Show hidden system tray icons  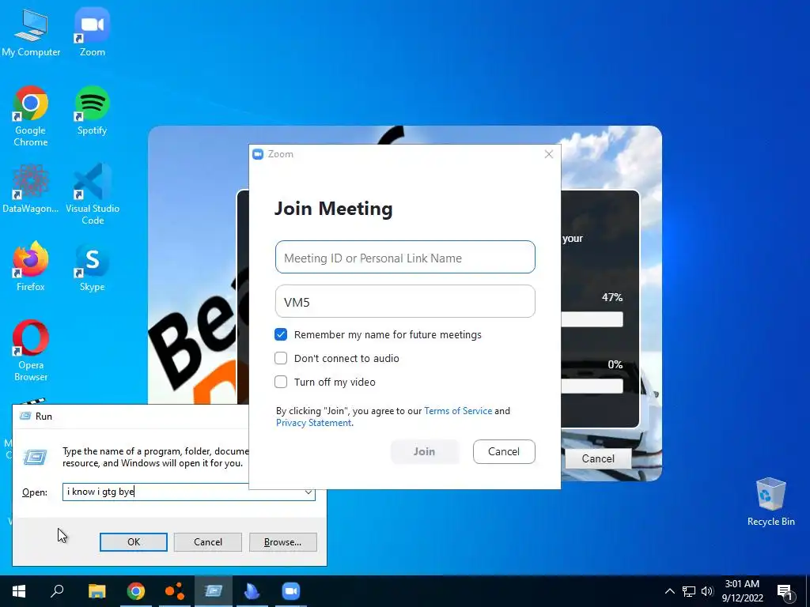[x=669, y=591]
